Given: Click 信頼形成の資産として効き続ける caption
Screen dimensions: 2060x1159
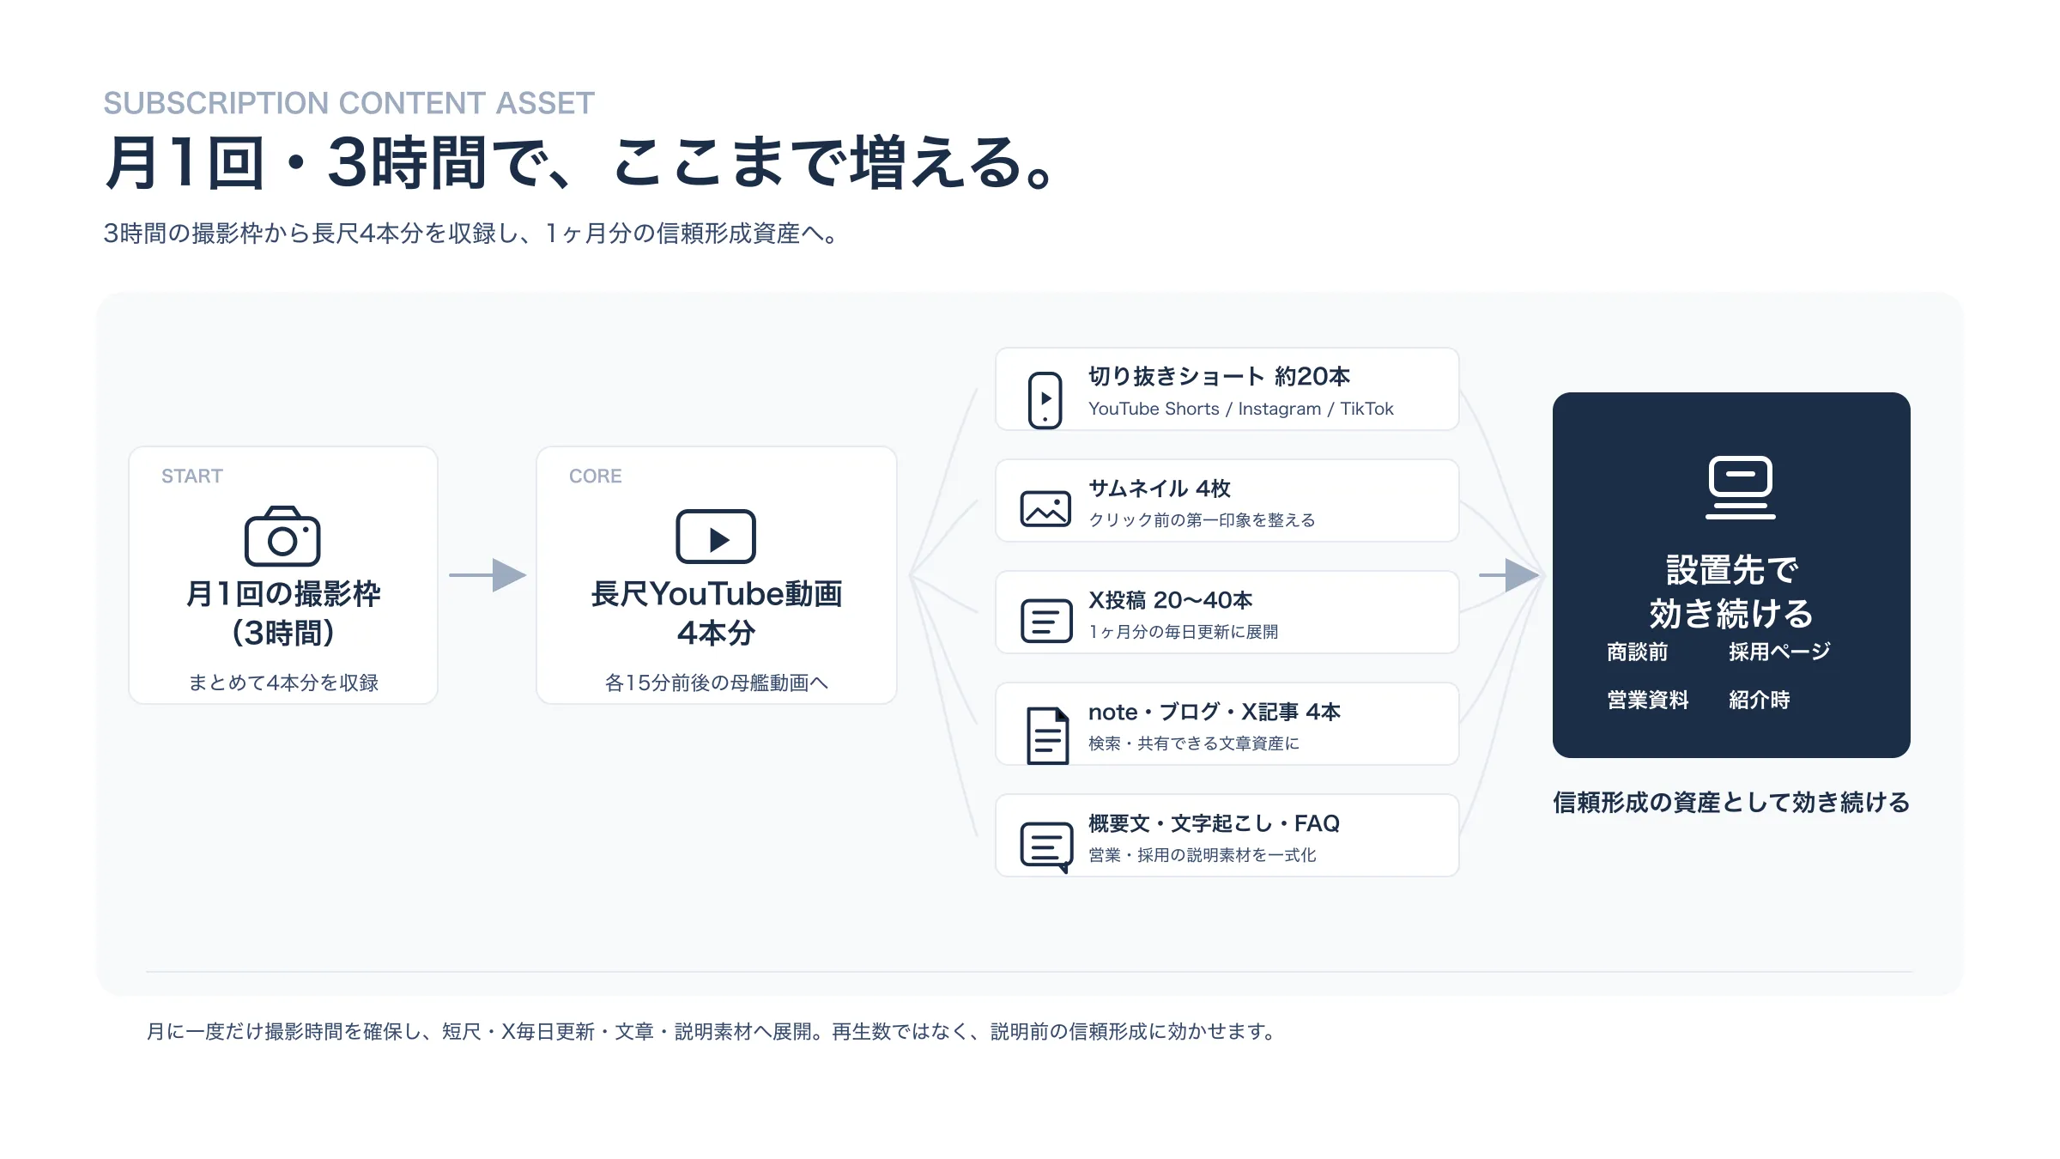Looking at the screenshot, I should pos(1731,803).
